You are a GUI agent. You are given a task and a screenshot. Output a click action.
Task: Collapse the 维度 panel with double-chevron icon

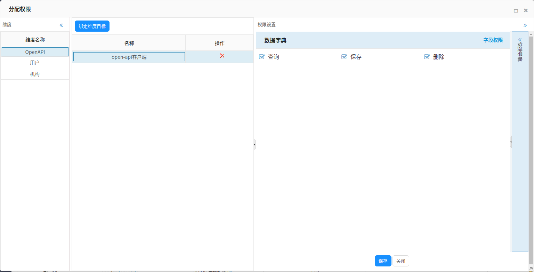coord(61,25)
